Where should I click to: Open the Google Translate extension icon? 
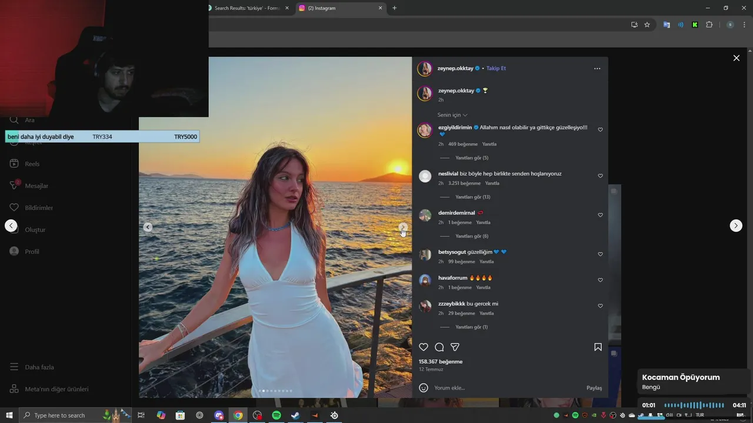click(667, 25)
